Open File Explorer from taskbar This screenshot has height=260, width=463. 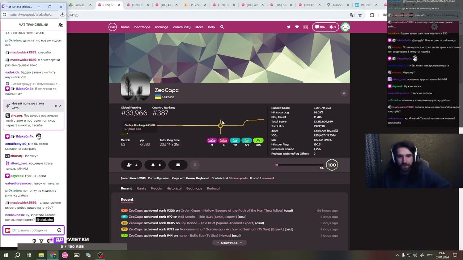click(41, 255)
